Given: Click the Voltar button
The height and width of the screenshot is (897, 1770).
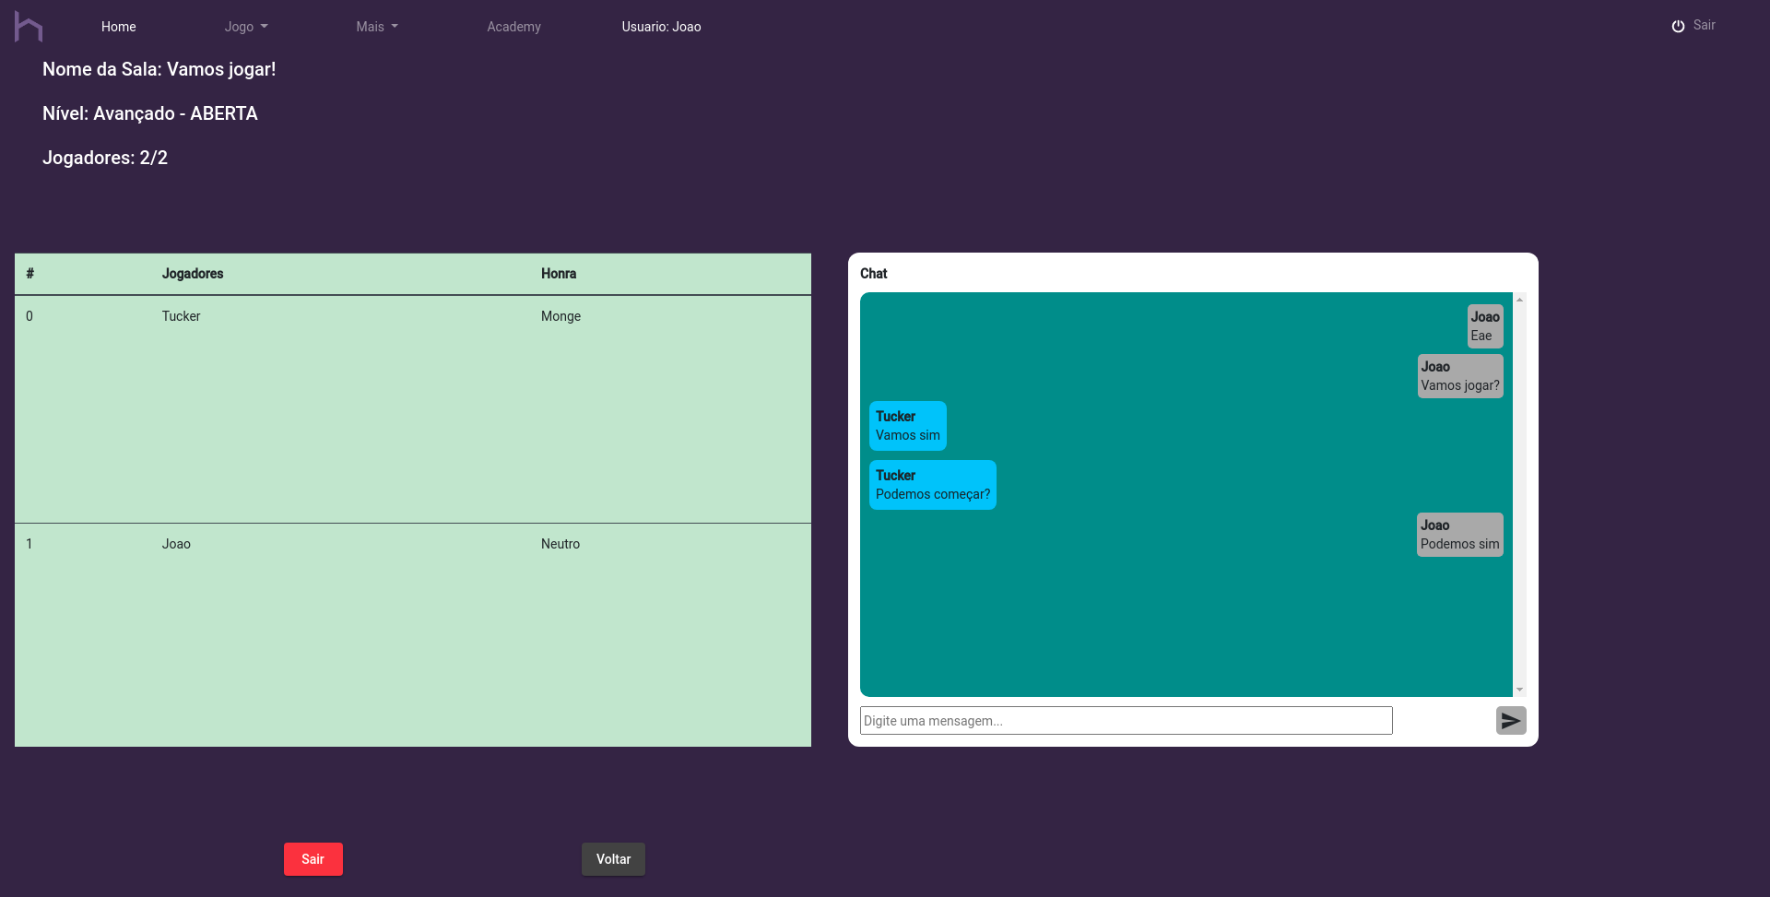Looking at the screenshot, I should point(613,859).
